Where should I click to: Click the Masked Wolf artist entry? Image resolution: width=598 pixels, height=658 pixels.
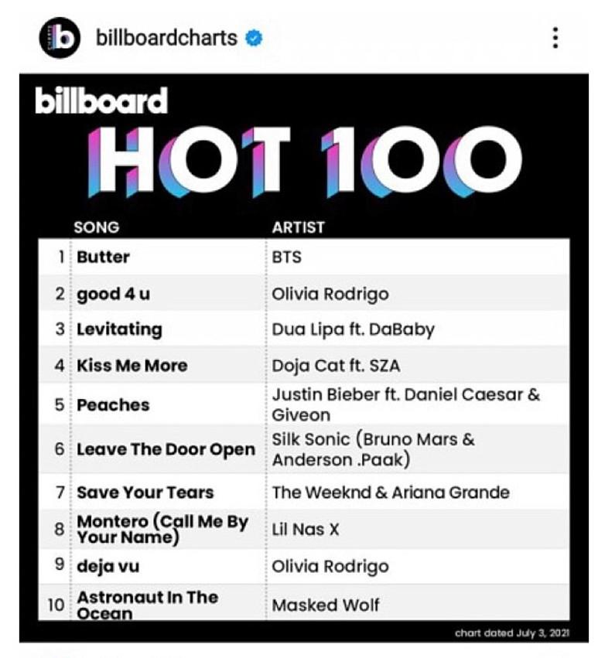[325, 604]
